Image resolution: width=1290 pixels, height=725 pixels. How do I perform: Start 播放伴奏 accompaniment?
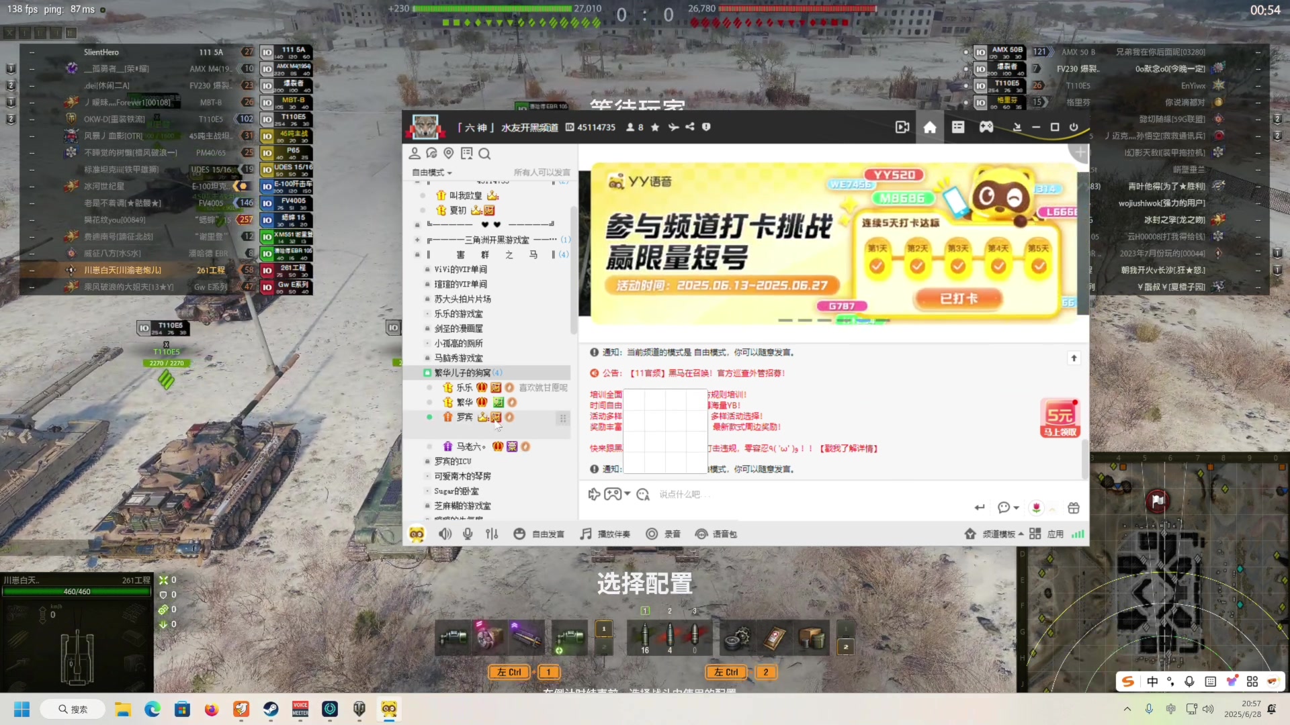click(x=605, y=534)
